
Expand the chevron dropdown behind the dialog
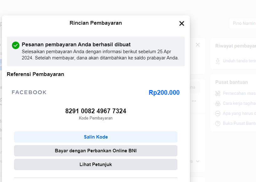197,161
